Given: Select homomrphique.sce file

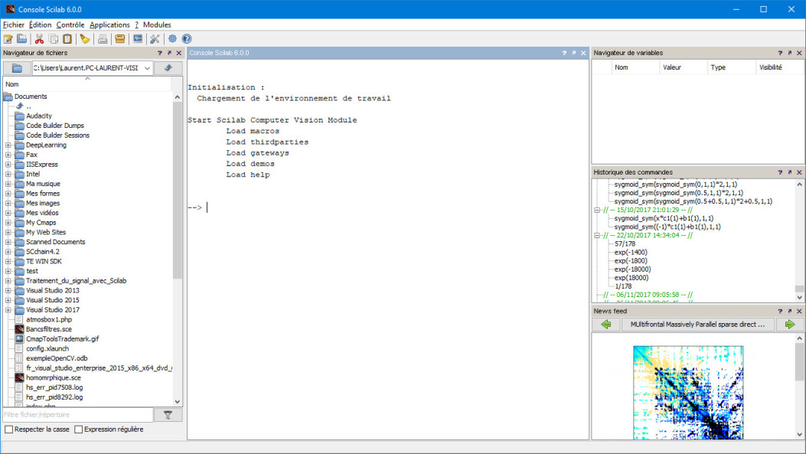Looking at the screenshot, I should [54, 378].
